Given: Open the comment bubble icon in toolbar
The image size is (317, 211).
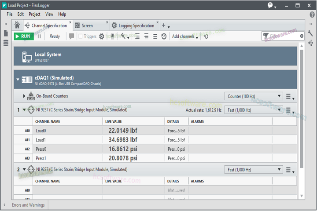Looking at the screenshot, I should (71, 36).
